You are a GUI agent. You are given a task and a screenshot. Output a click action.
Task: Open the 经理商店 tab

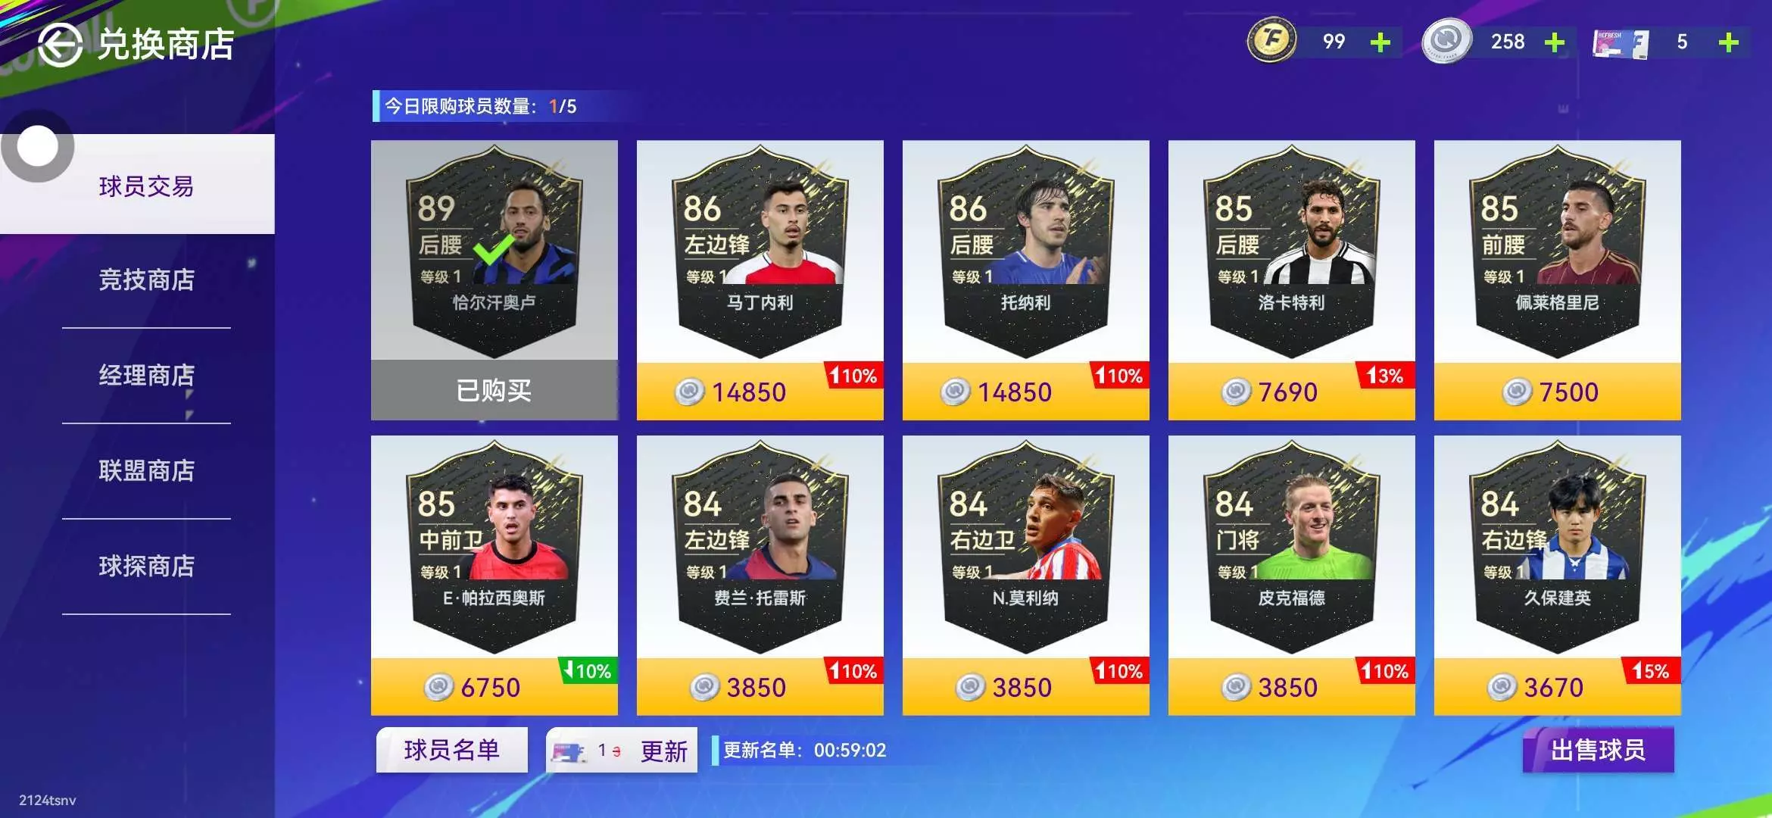146,376
